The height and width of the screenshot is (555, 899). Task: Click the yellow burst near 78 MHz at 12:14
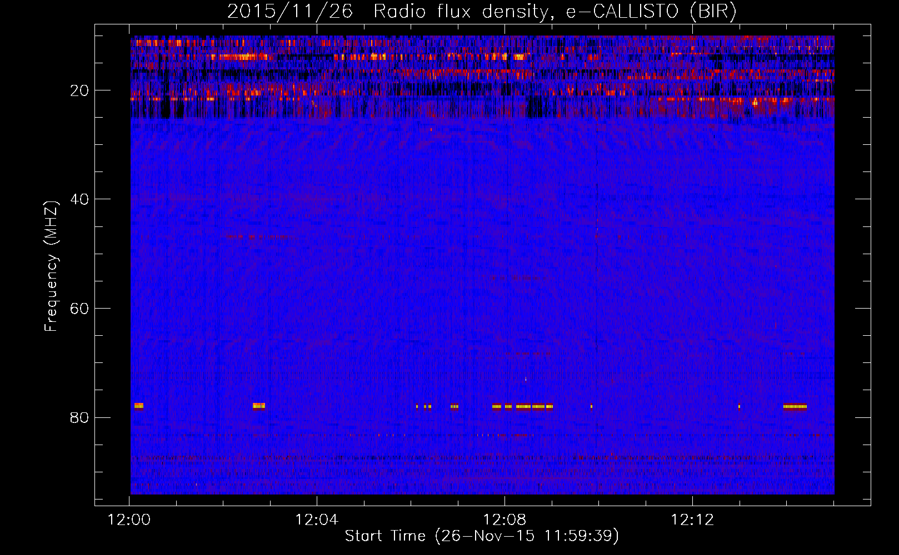click(x=795, y=406)
